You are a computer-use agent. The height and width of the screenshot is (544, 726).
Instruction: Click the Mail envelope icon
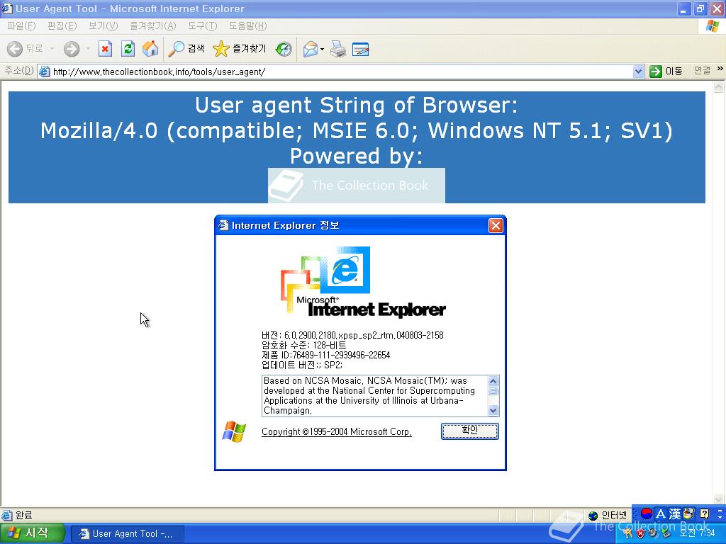311,49
